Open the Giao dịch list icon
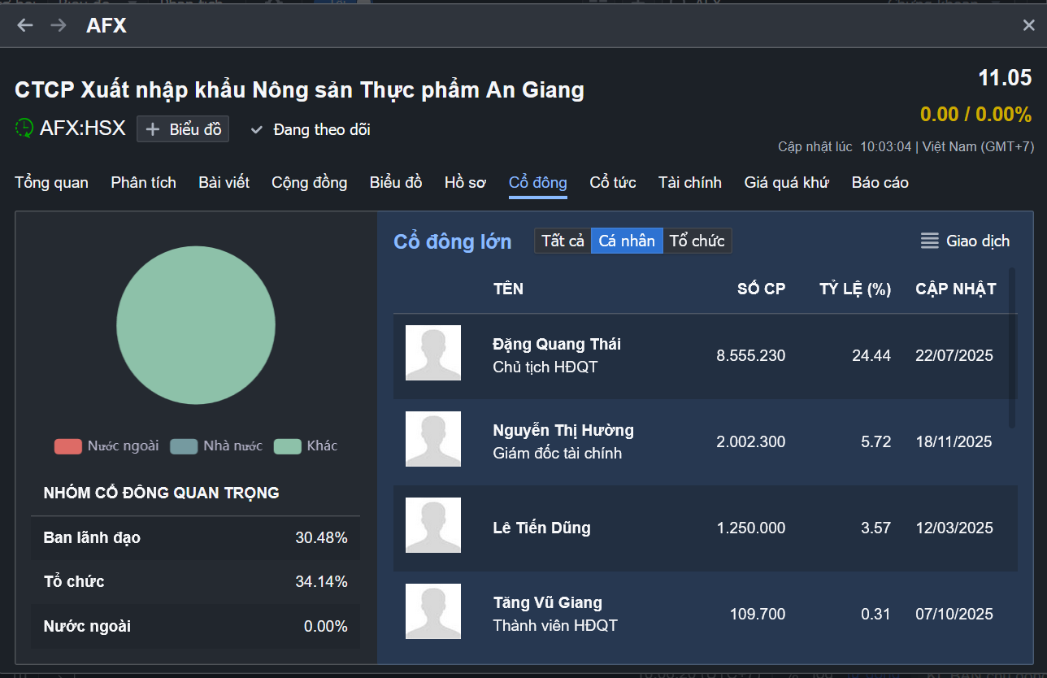This screenshot has height=678, width=1047. (x=929, y=241)
